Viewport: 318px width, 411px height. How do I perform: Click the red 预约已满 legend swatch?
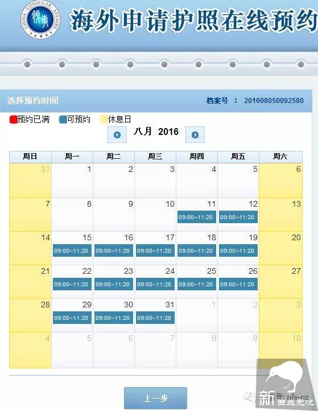click(13, 120)
